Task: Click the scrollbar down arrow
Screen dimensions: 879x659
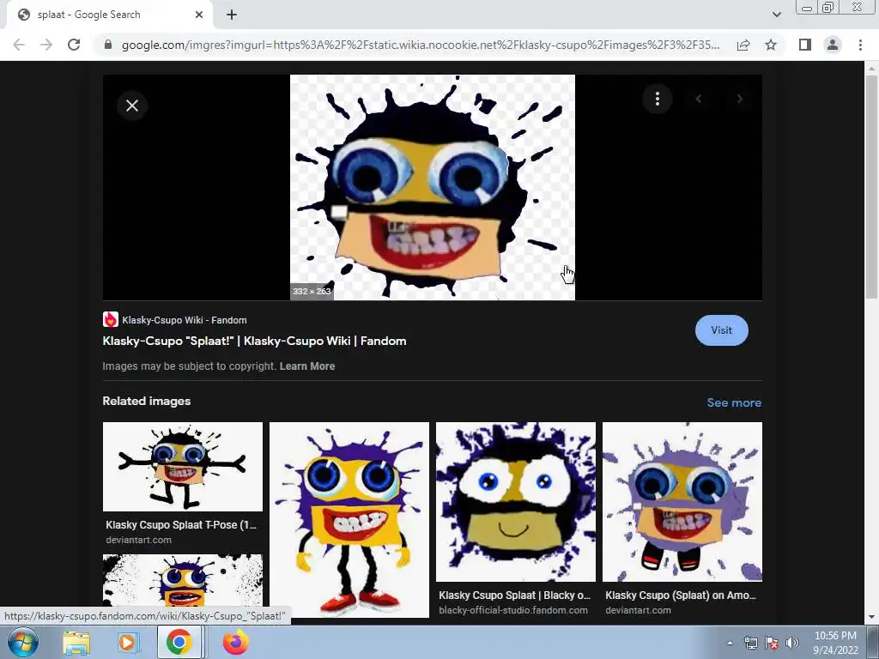Action: [871, 617]
